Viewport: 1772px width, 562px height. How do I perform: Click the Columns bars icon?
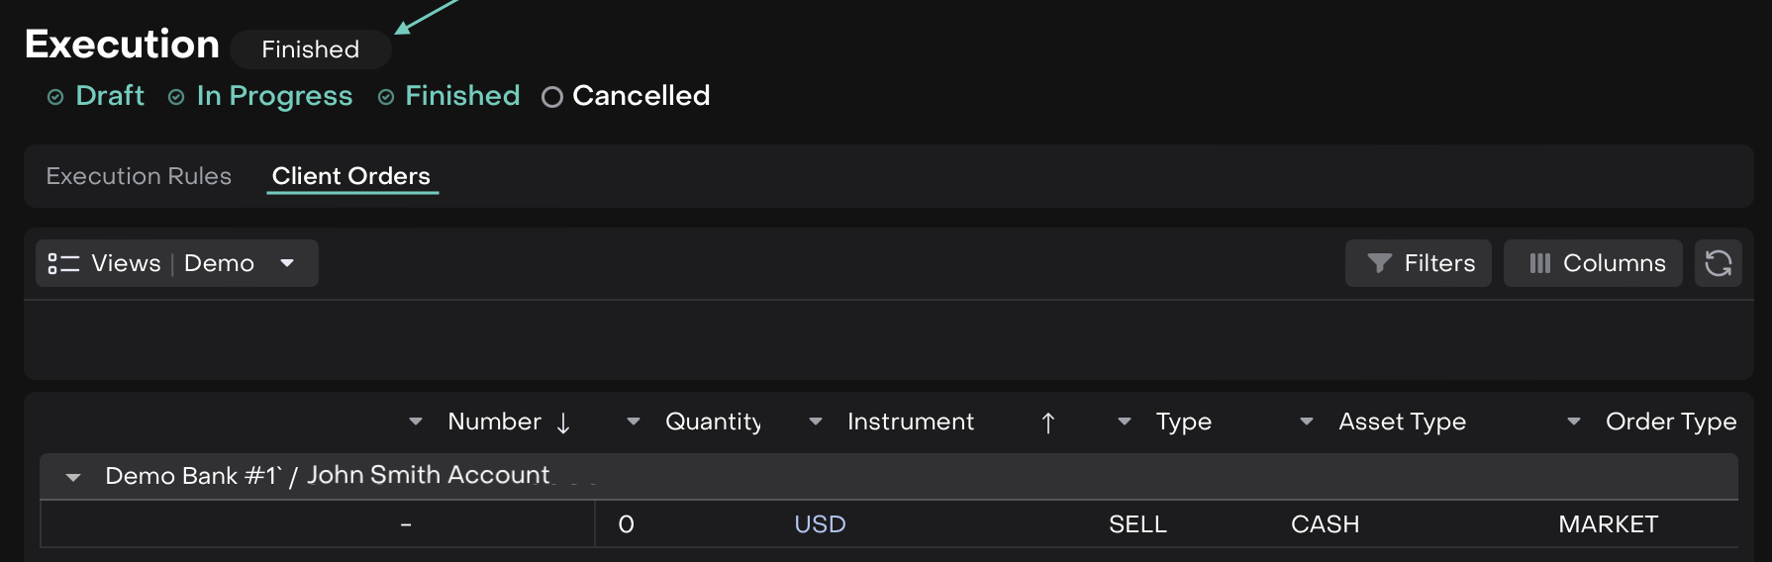[1539, 263]
